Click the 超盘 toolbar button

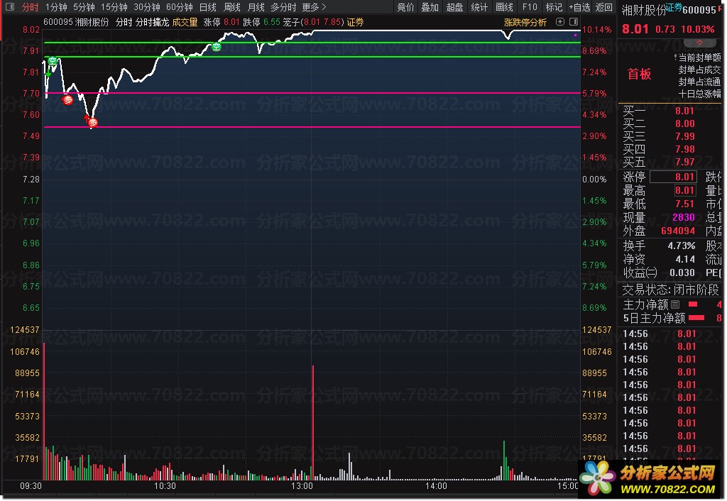455,7
